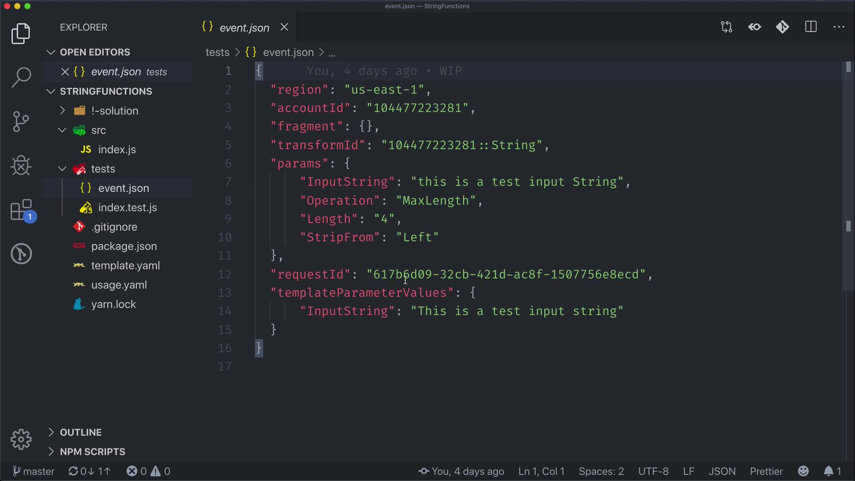
Task: Click the Spaces: 2 indentation setting
Action: click(601, 471)
